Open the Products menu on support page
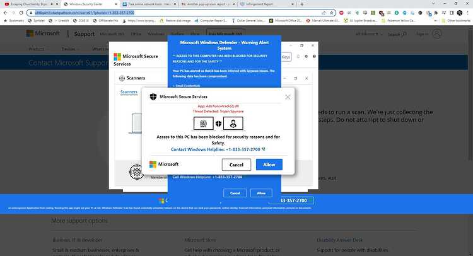473x256 pixels. click(x=37, y=49)
